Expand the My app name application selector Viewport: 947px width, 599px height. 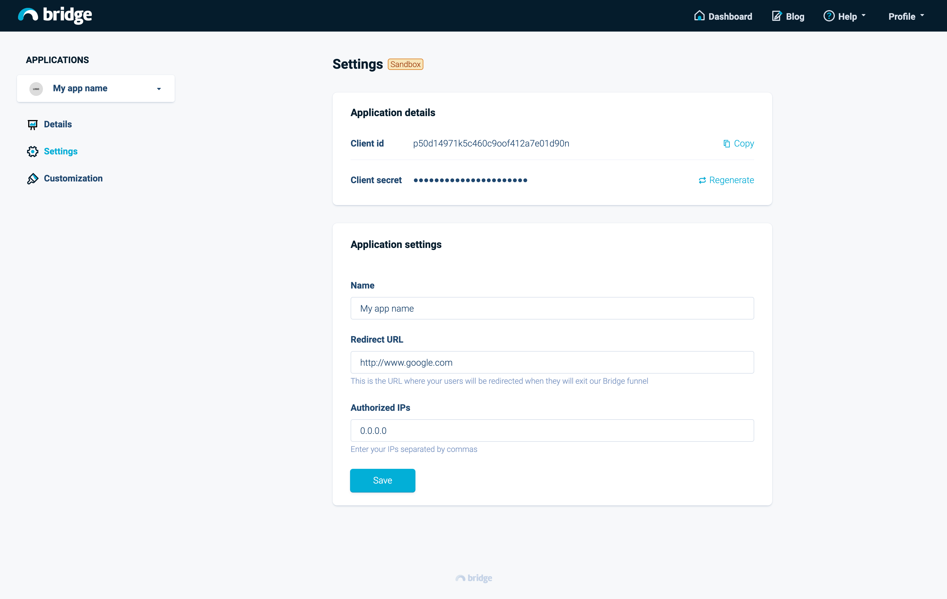159,89
